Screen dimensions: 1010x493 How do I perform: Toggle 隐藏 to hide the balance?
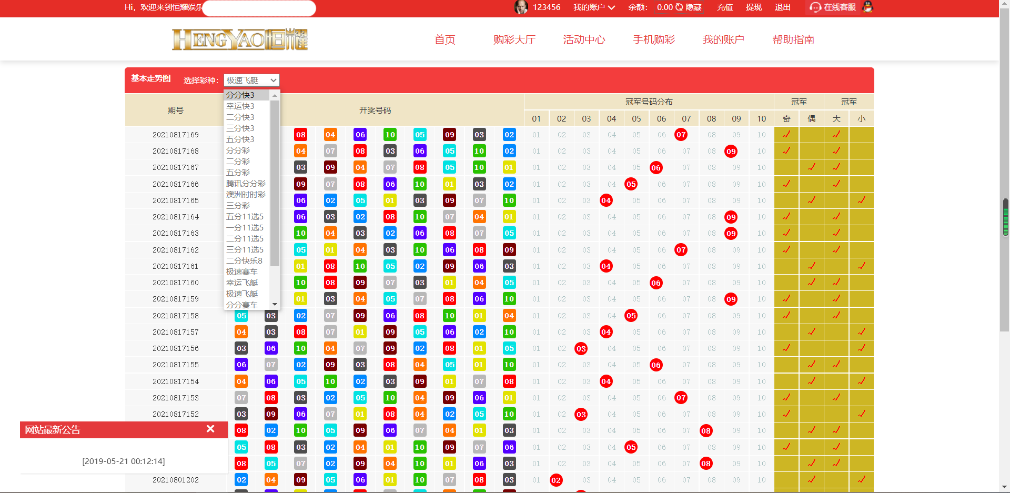click(693, 7)
